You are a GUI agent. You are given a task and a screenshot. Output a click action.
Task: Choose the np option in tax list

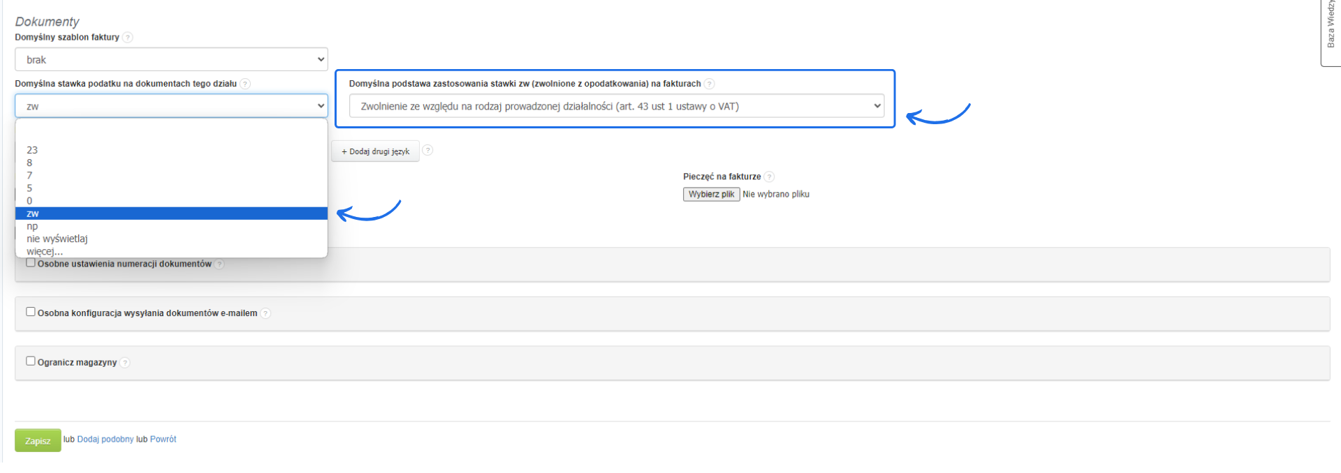pos(32,226)
